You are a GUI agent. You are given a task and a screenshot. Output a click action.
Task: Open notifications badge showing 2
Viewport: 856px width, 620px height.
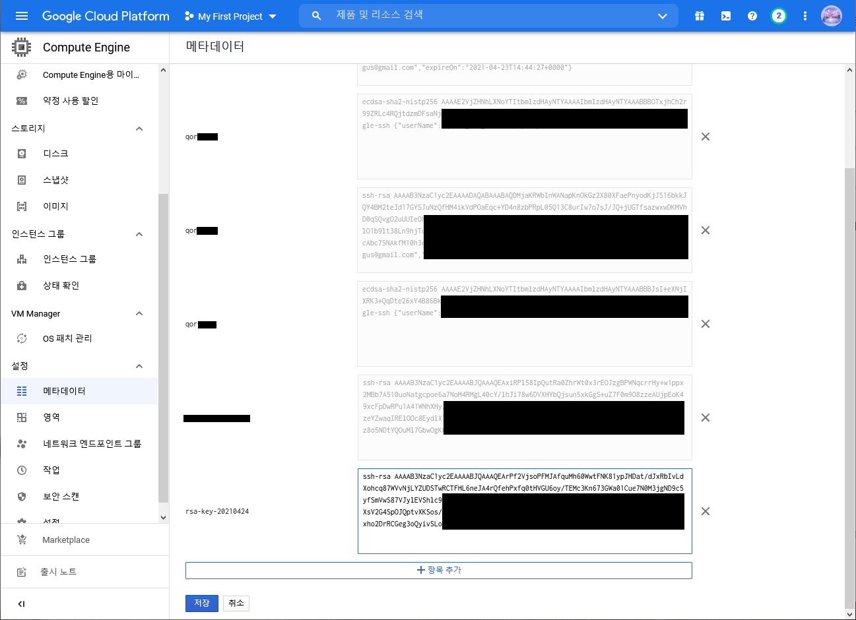(779, 16)
